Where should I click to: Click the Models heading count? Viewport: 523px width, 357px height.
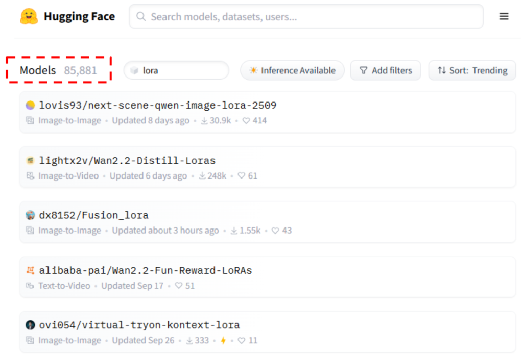(80, 70)
